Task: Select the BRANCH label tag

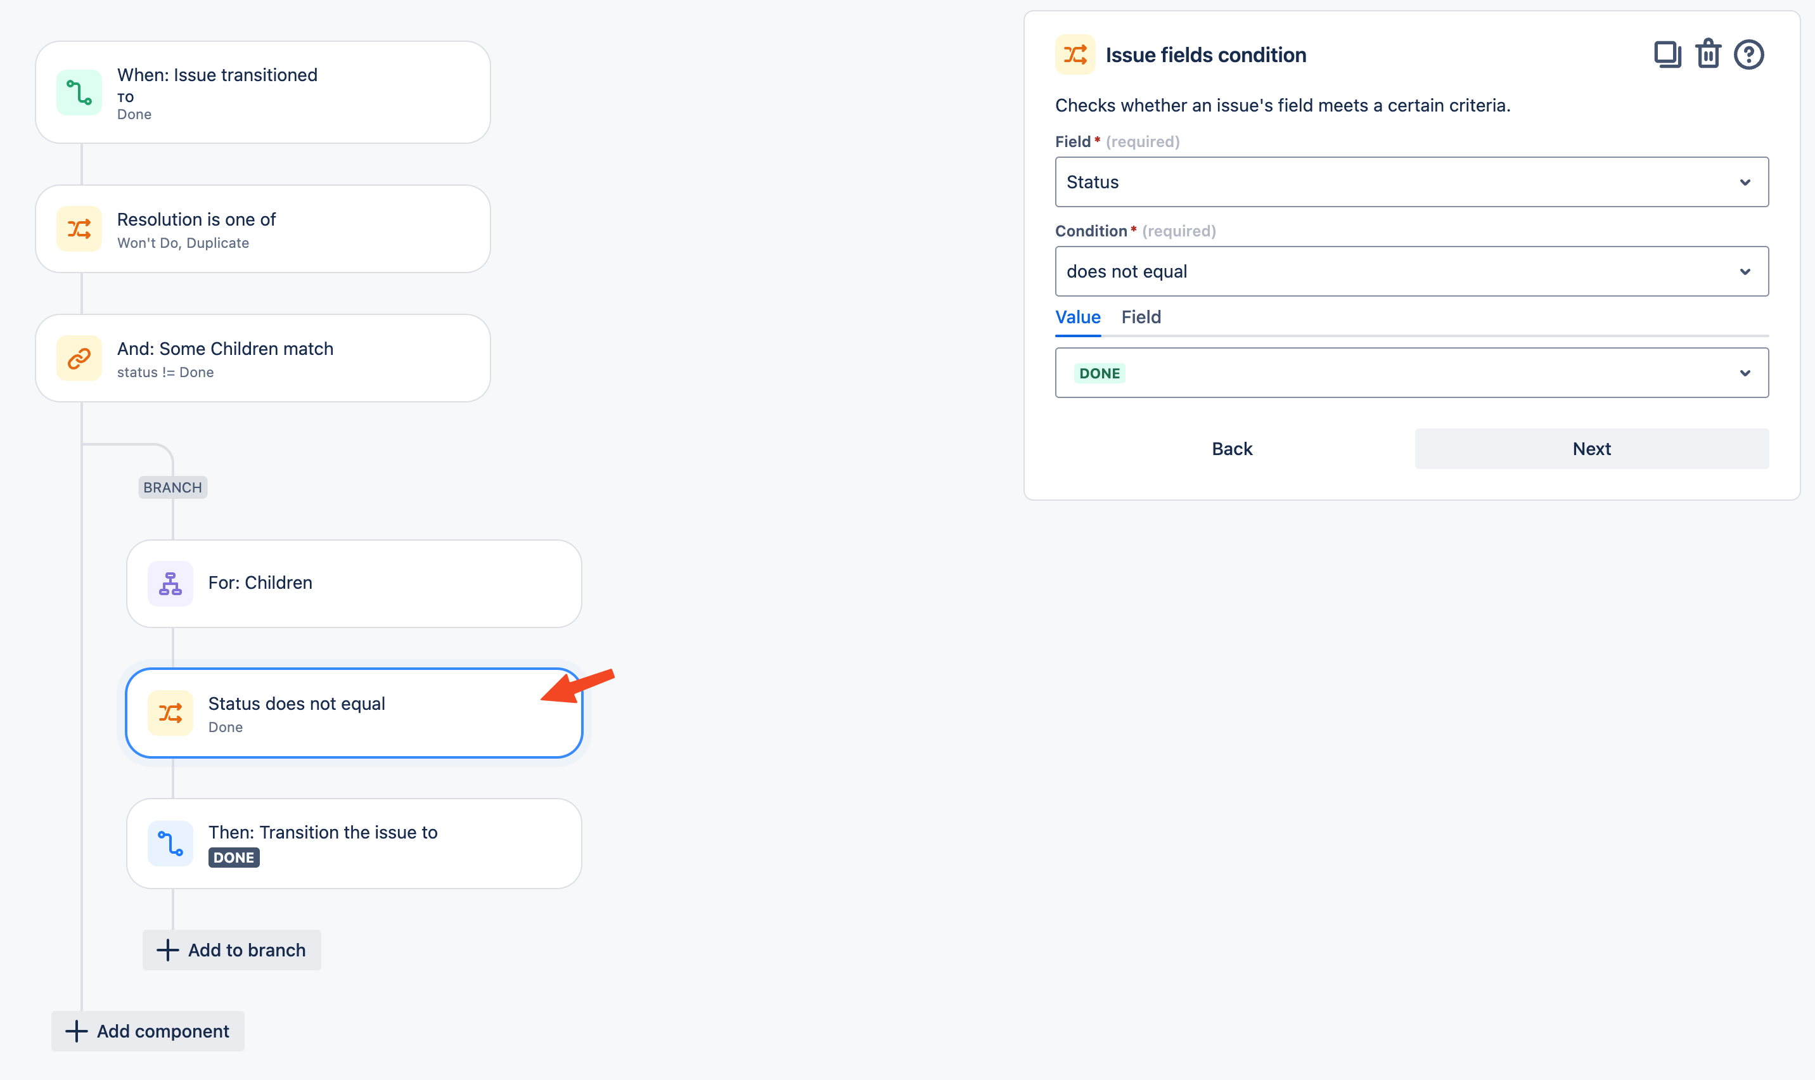Action: (x=172, y=487)
